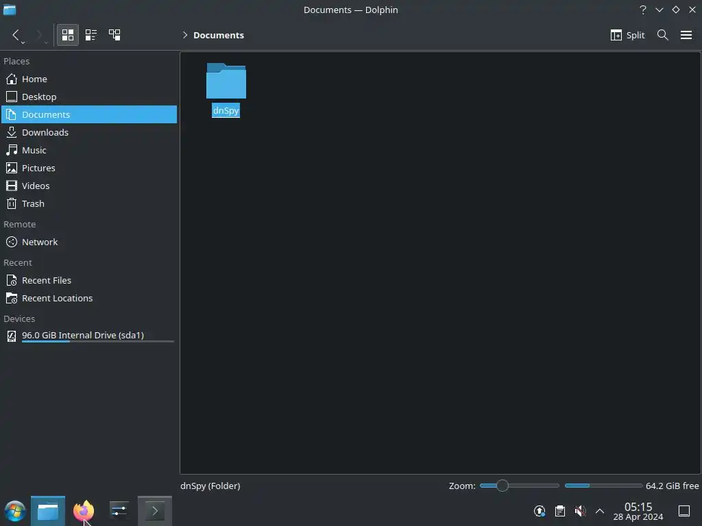Click the Pictures image icon

pyautogui.click(x=12, y=168)
